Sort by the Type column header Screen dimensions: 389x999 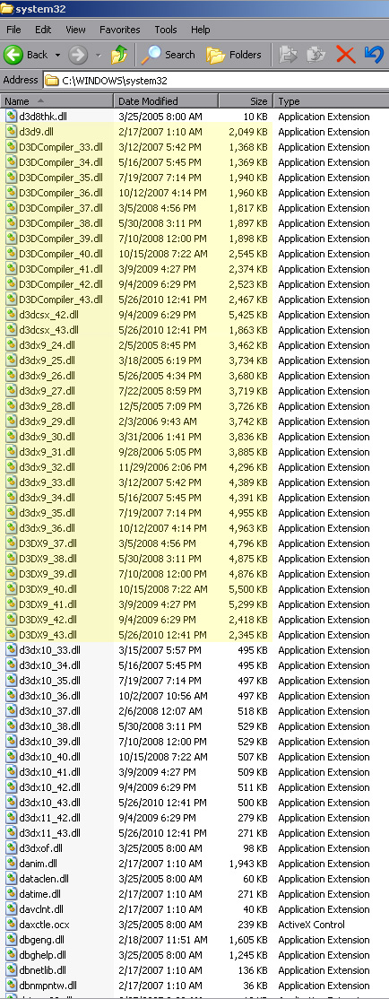331,100
